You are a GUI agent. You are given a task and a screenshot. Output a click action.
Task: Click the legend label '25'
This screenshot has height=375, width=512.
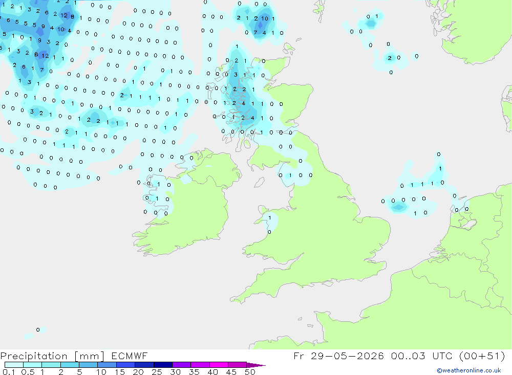[x=157, y=372]
